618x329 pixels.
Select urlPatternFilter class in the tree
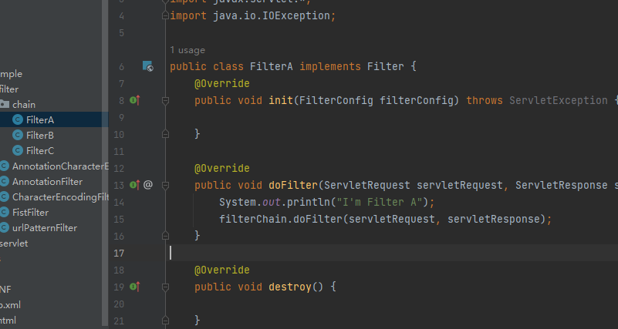pyautogui.click(x=44, y=227)
